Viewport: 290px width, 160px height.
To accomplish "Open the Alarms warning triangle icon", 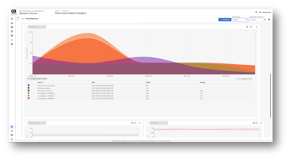I will (x=12, y=23).
